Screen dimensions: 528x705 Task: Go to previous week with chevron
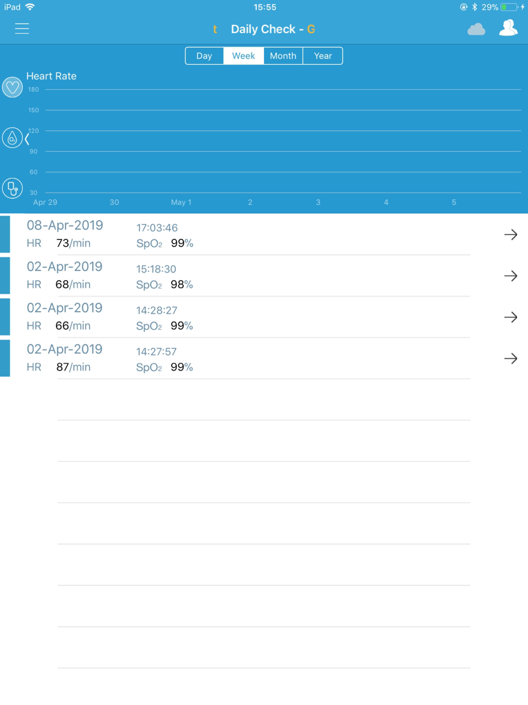pyautogui.click(x=27, y=139)
